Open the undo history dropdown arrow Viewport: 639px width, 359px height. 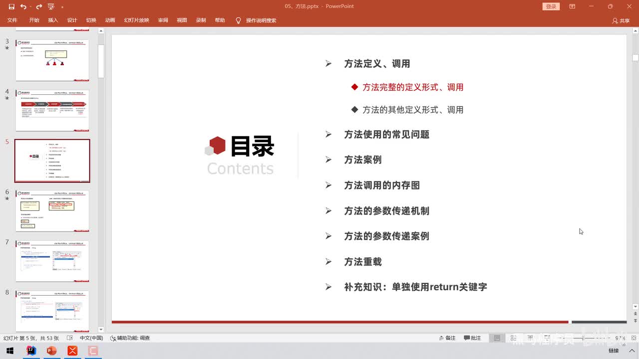[30, 6]
